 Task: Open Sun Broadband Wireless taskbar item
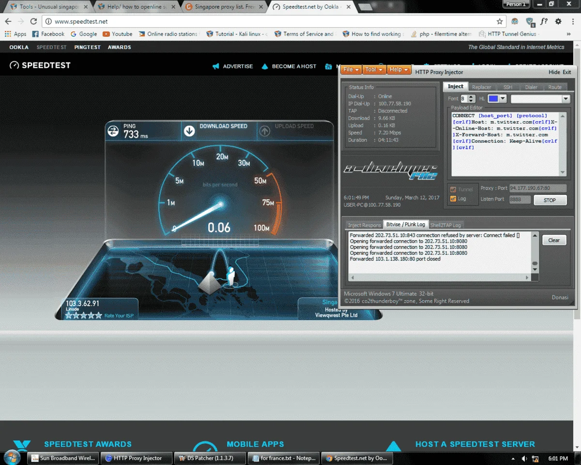(x=63, y=458)
